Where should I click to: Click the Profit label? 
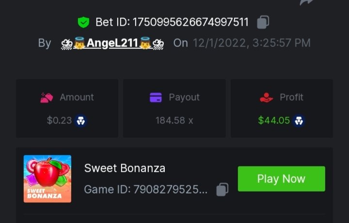pos(291,97)
